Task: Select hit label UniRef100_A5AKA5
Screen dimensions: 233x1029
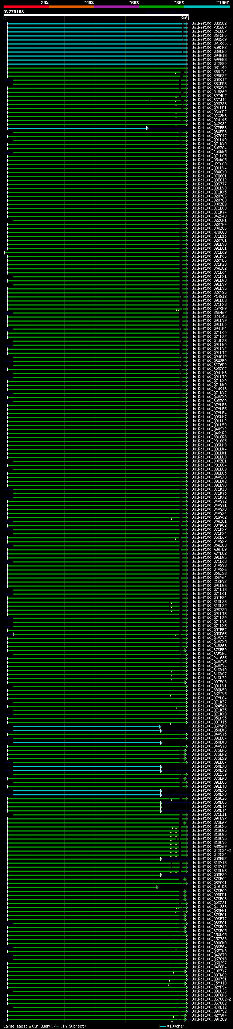Action: pos(209,160)
